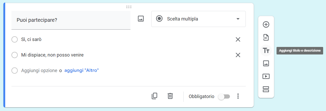326x111 pixels.
Task: Remove the "Sì, ci sarò" option
Action: pyautogui.click(x=238, y=40)
